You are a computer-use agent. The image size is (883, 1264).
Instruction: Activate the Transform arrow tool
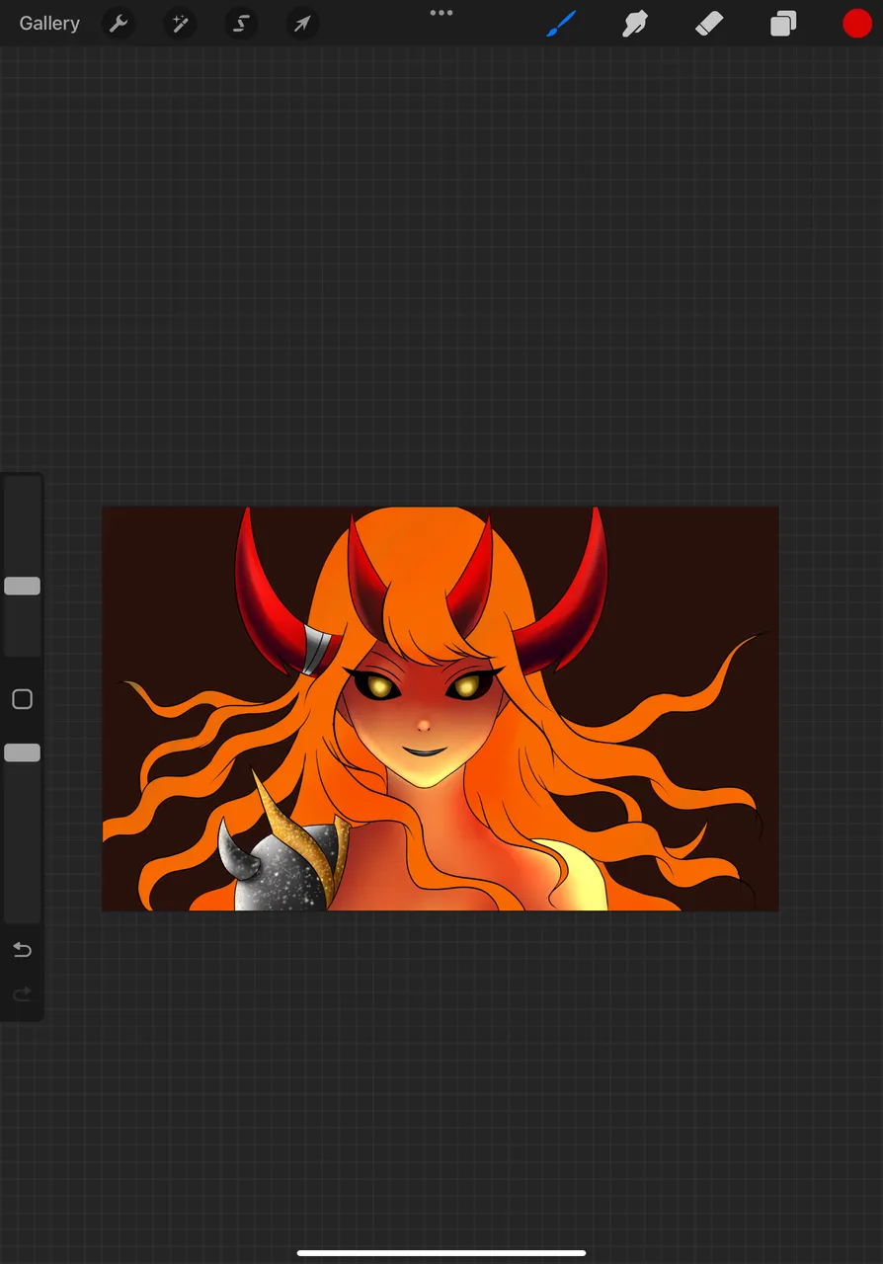point(302,24)
